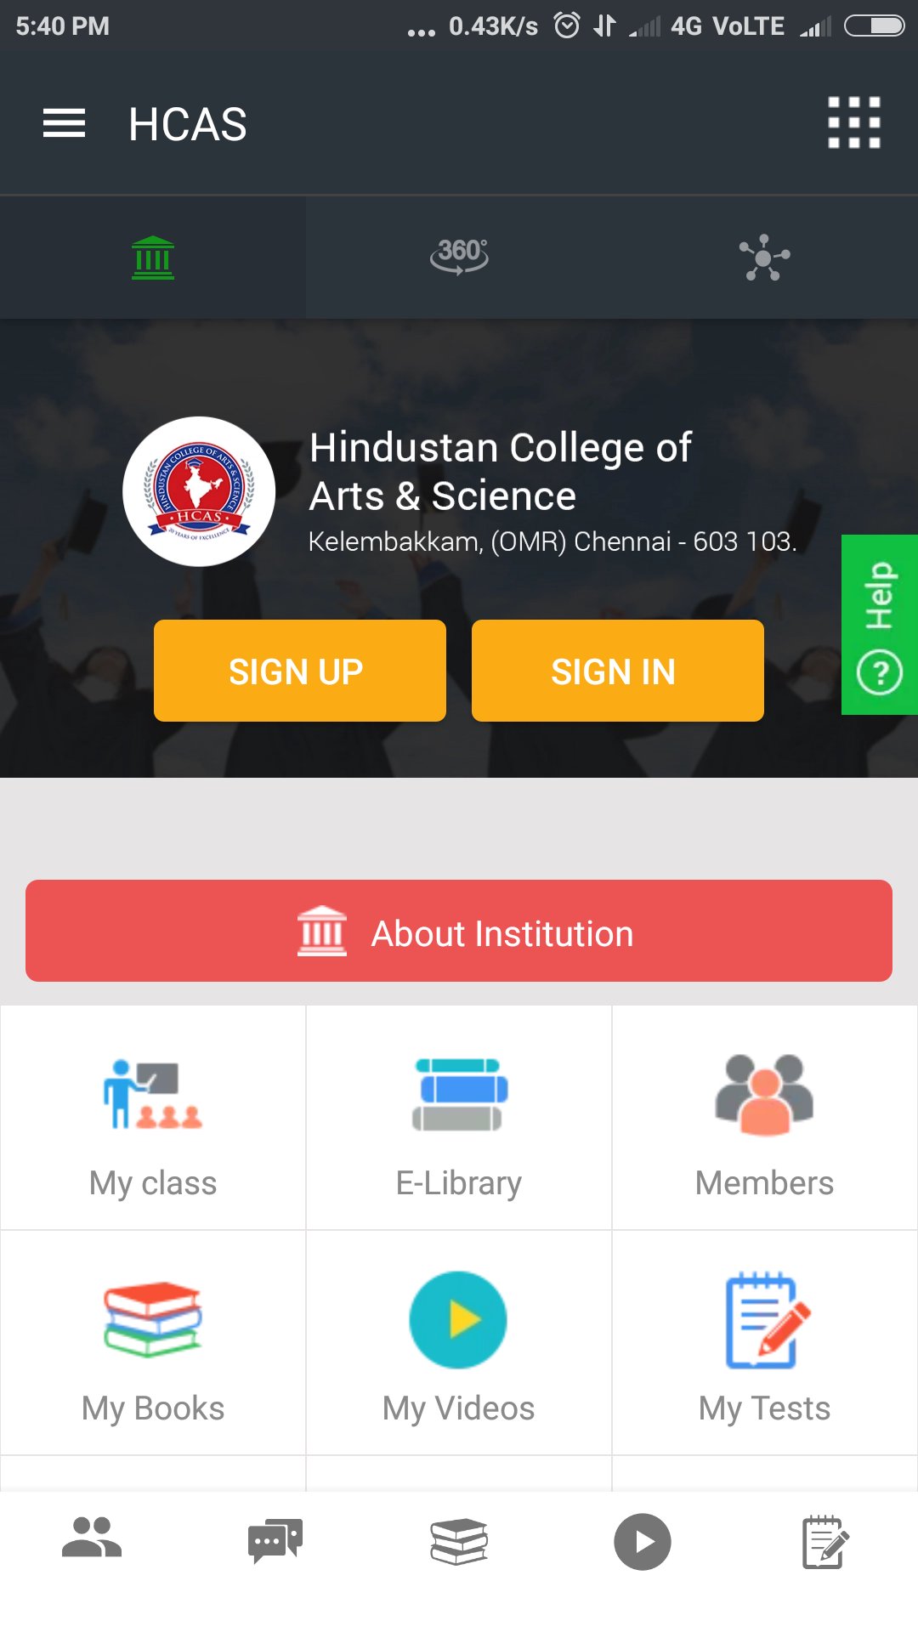Open the Members tile

(764, 1119)
